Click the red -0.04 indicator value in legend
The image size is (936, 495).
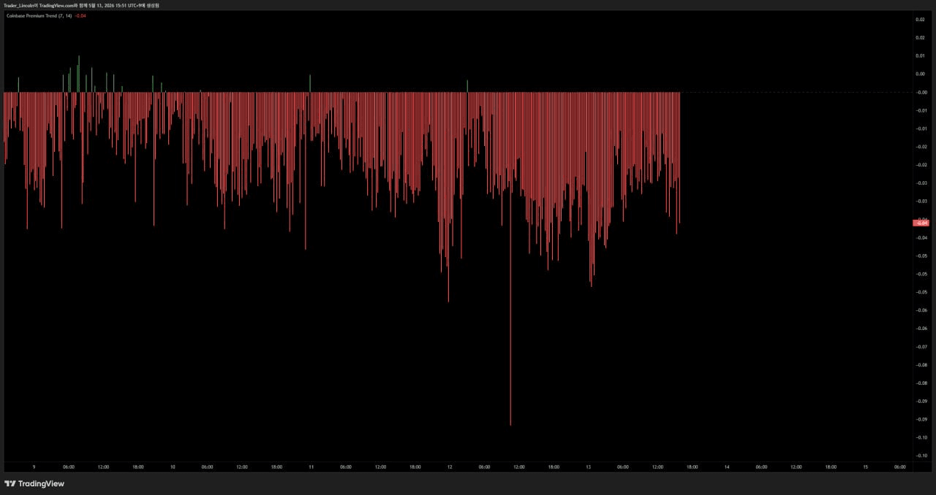pyautogui.click(x=80, y=16)
